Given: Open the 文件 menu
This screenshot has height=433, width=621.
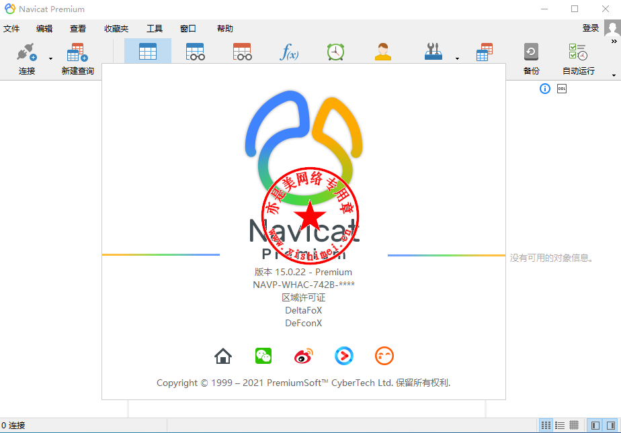Looking at the screenshot, I should point(11,28).
